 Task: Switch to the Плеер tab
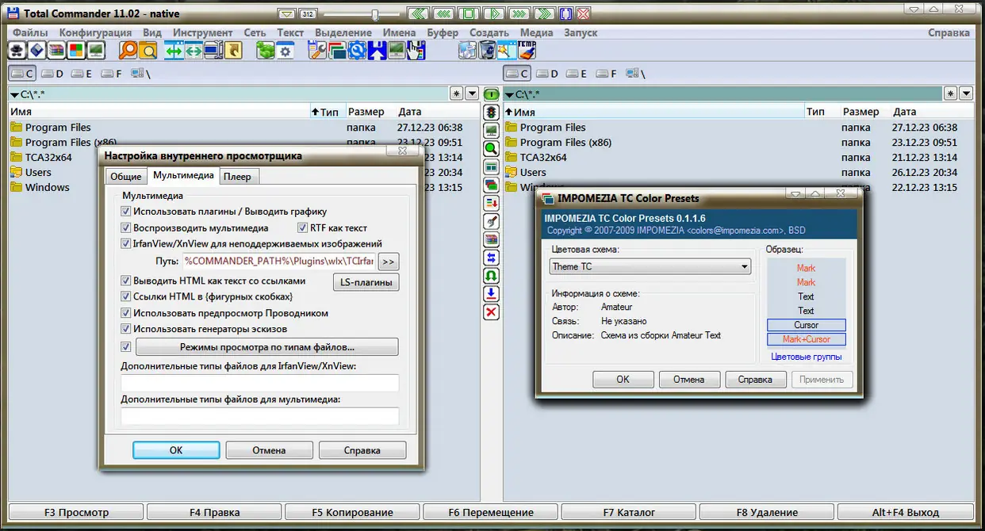click(237, 177)
